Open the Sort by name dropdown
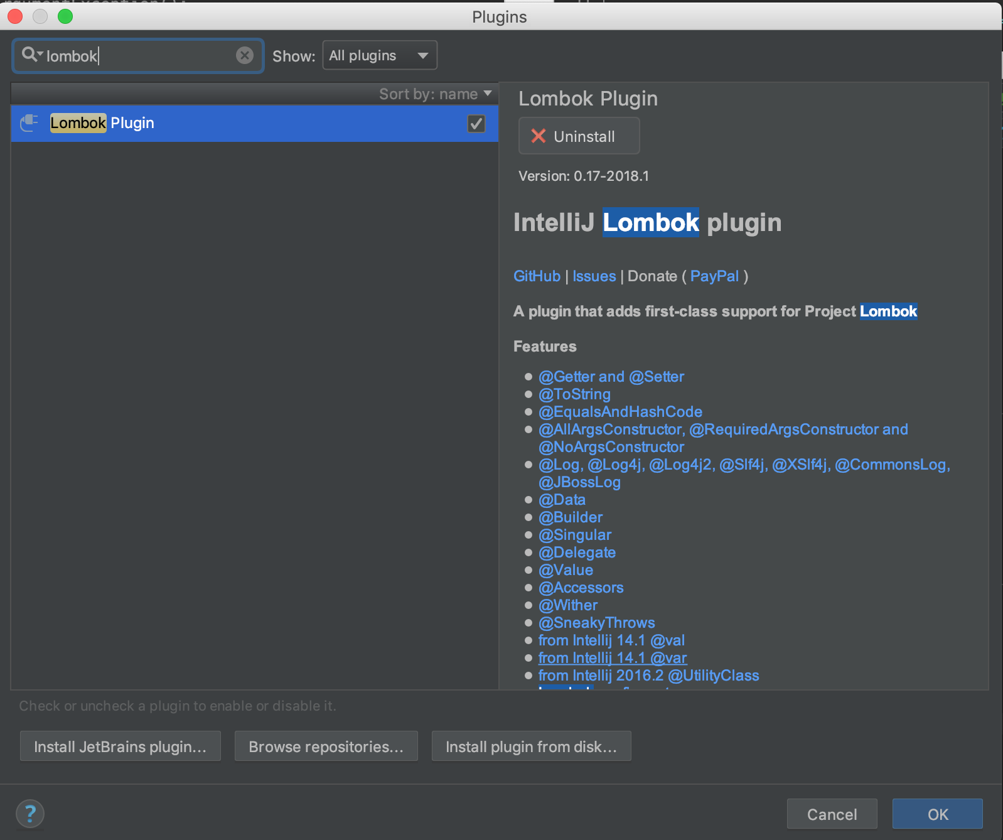This screenshot has height=840, width=1003. coord(435,94)
